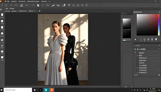Open the teal app on the taskbar

(x=46, y=90)
